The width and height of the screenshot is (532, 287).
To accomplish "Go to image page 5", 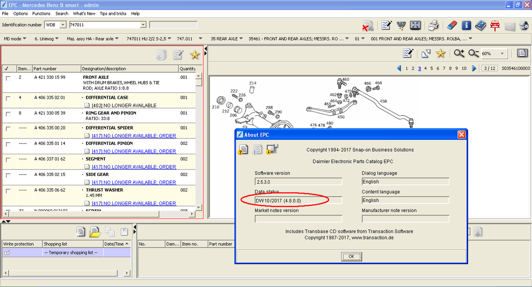I will point(431,68).
